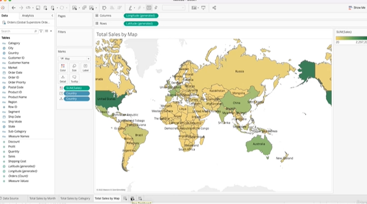Switch to Total Sales by Category sheet
Screen dimensions: 367x204
point(75,199)
